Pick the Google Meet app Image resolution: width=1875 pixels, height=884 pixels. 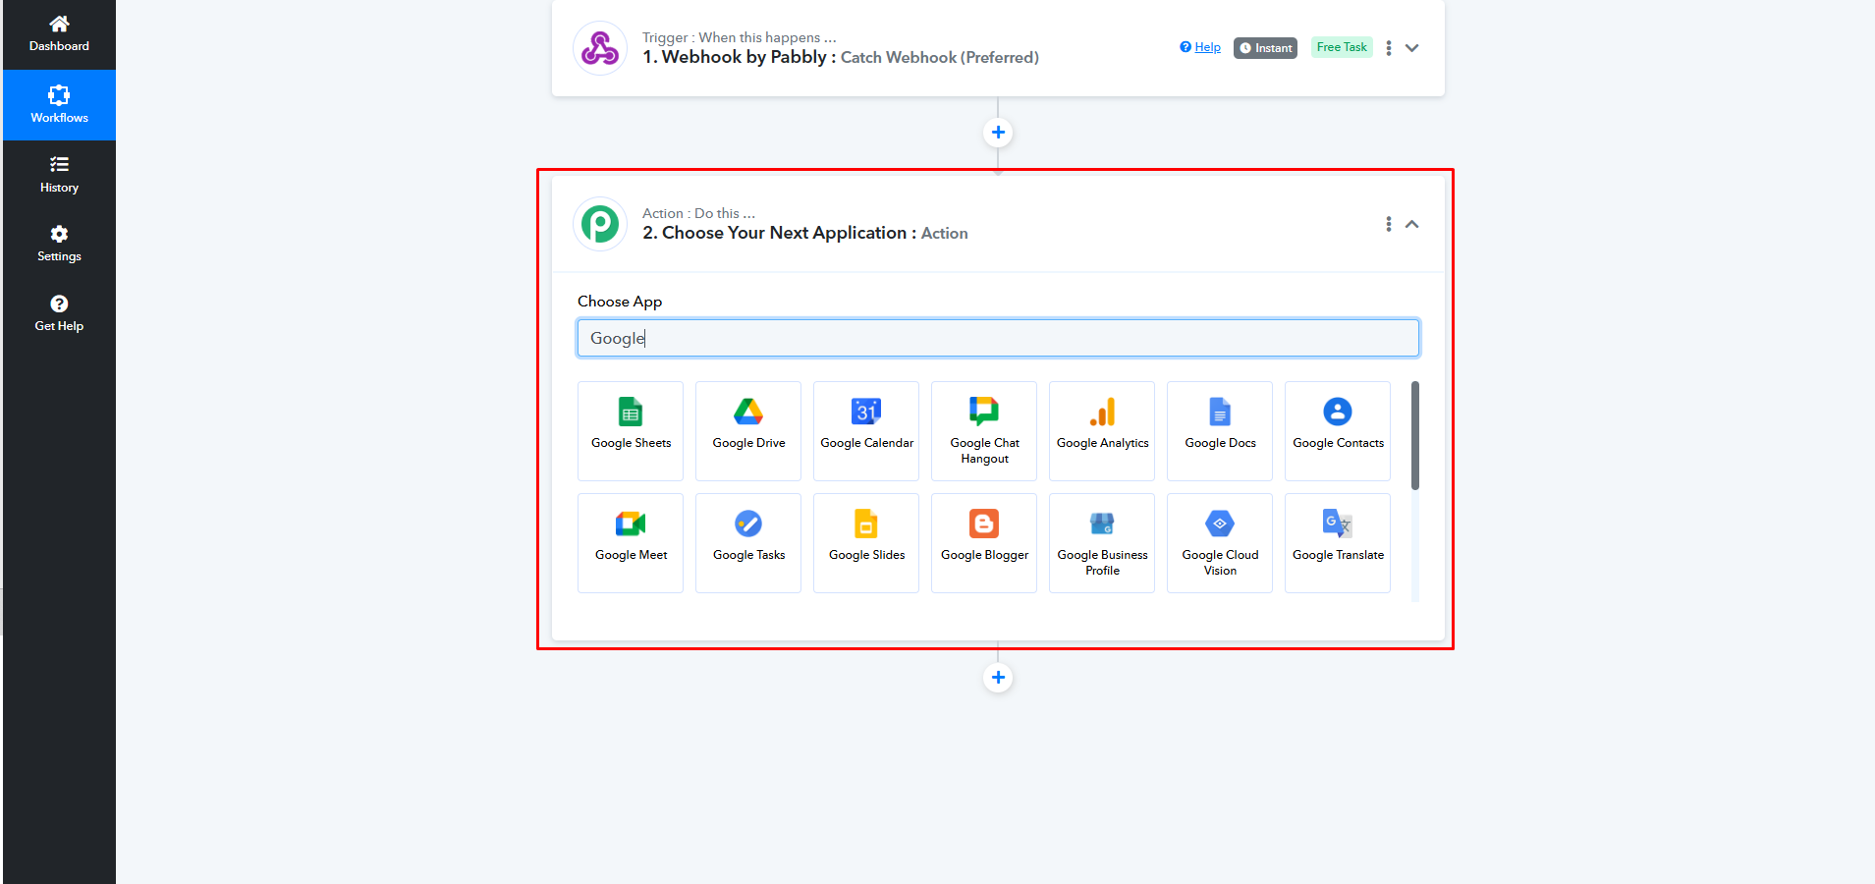point(631,543)
